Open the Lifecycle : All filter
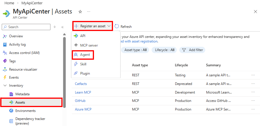Viewport: 260px width, 126px height. (165, 50)
